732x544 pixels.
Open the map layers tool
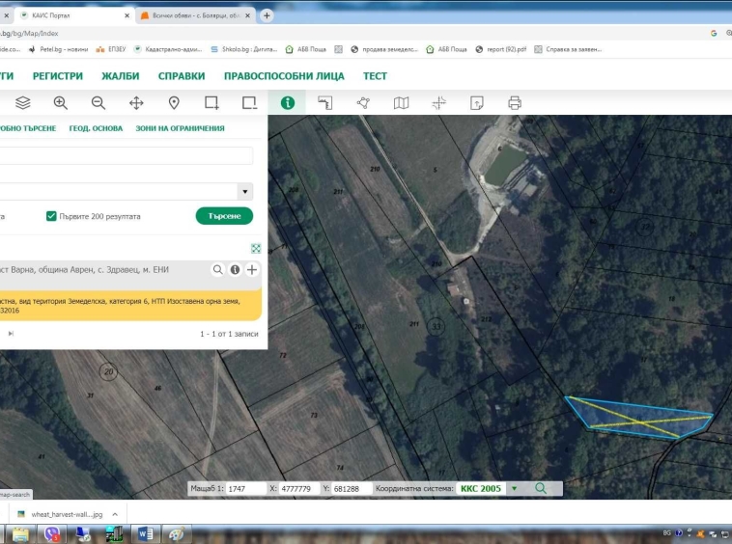pyautogui.click(x=23, y=102)
